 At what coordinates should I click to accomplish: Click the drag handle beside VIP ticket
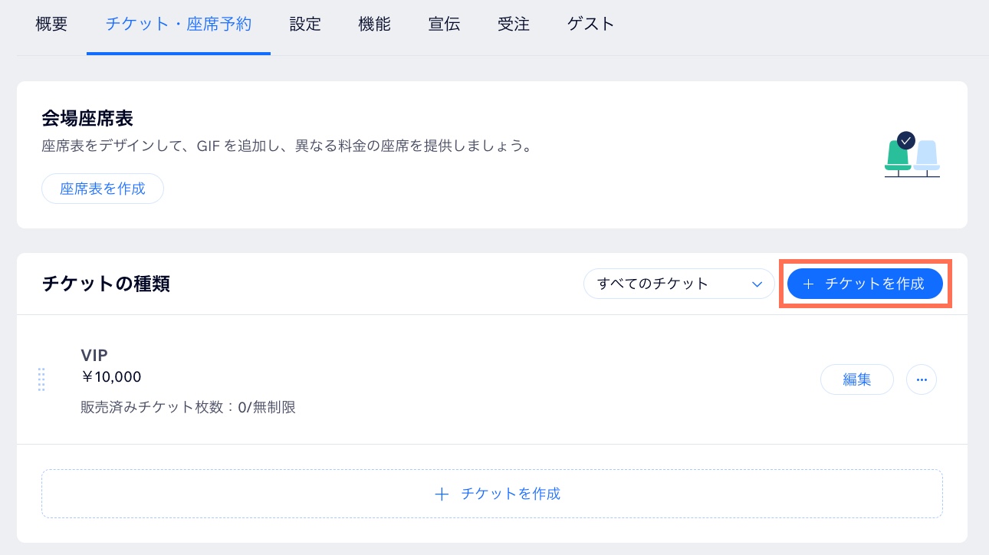(41, 379)
